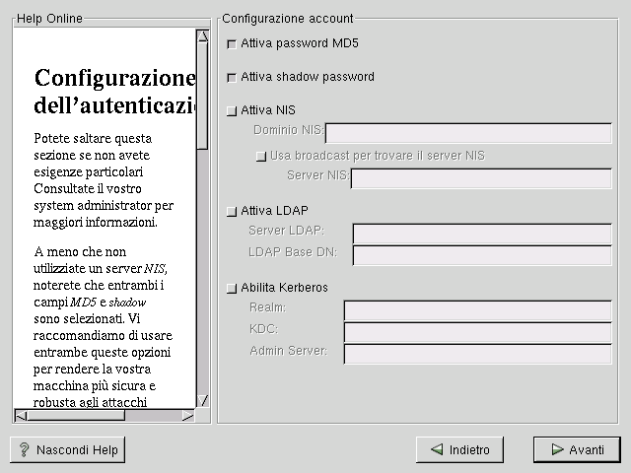The height and width of the screenshot is (473, 631).
Task: Toggle Attiva password MD5 checkbox
Action: [x=232, y=43]
